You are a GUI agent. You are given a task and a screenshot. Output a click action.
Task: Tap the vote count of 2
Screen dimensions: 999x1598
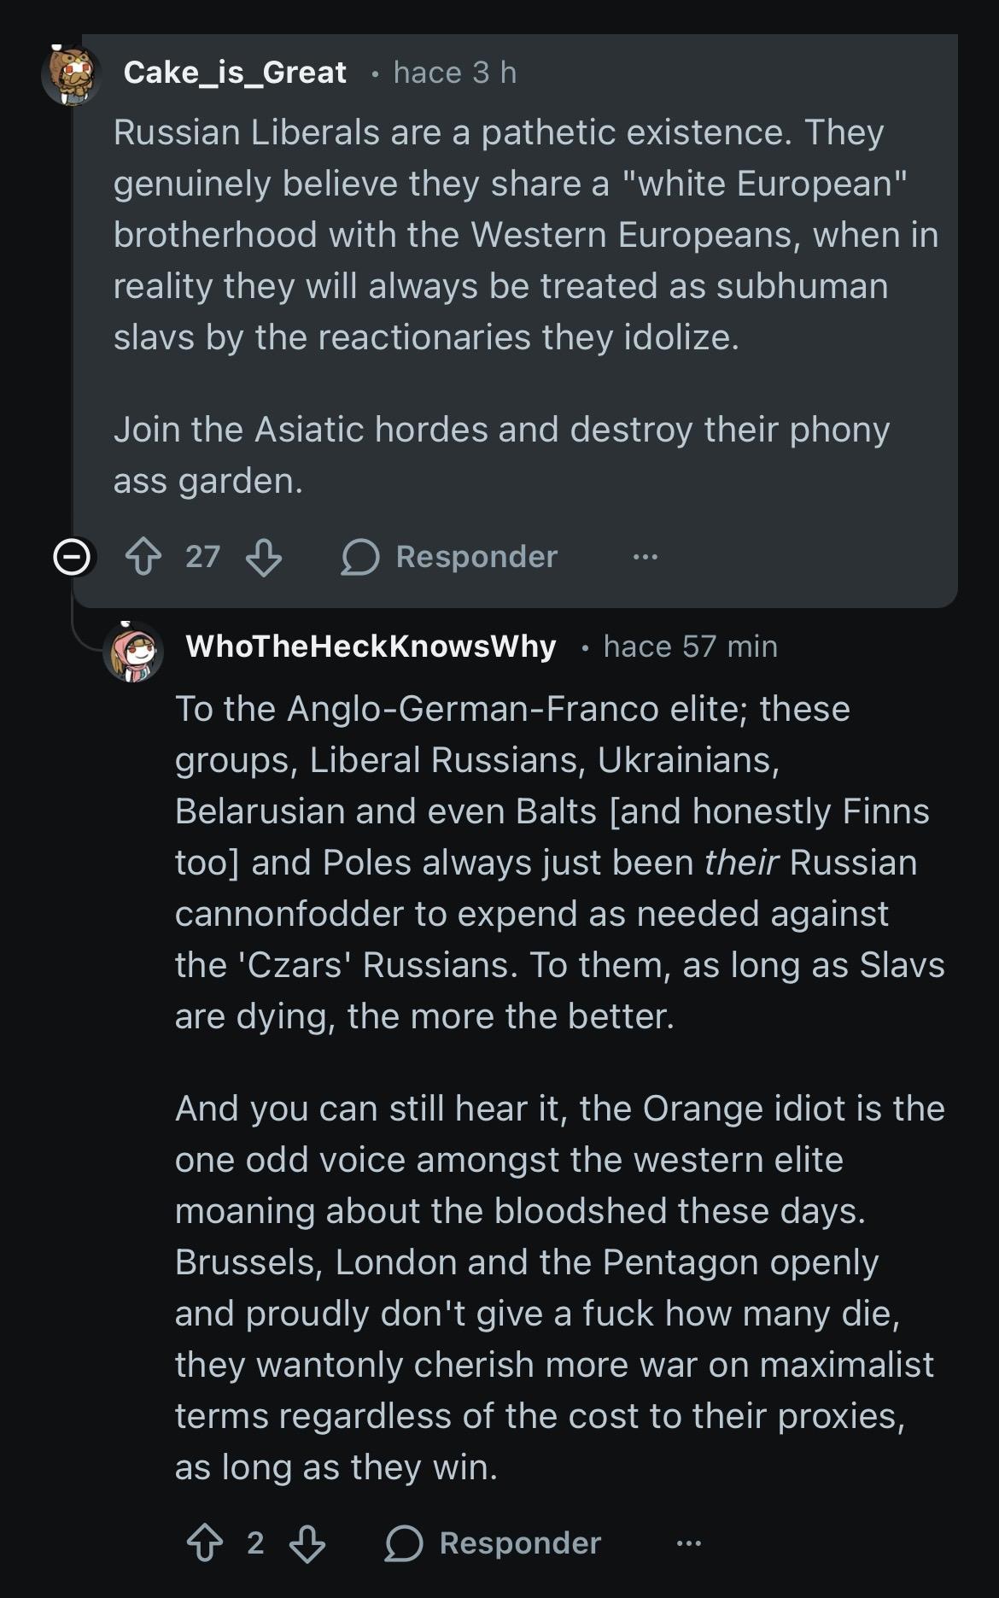point(255,1543)
